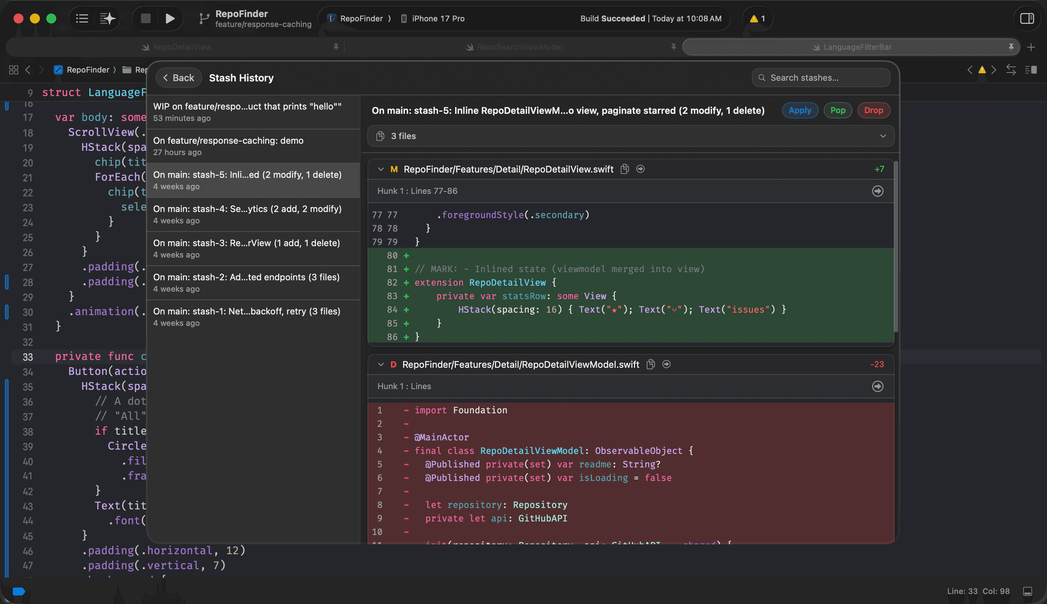Focus the Search stashes field
This screenshot has height=604, width=1047.
click(x=821, y=78)
